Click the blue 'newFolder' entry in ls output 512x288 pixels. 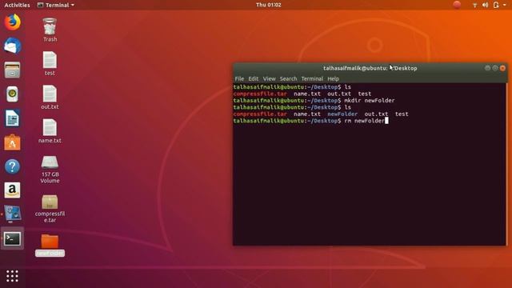click(342, 114)
